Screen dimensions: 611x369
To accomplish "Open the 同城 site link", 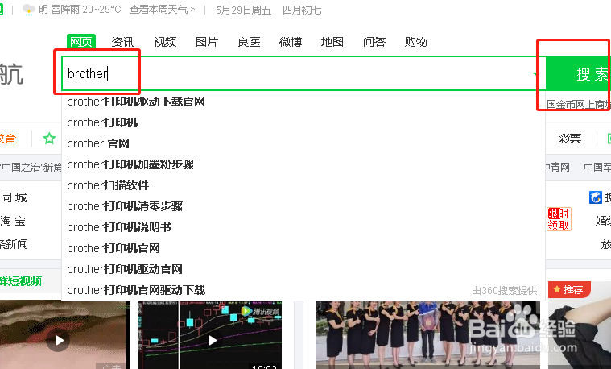I will (14, 197).
